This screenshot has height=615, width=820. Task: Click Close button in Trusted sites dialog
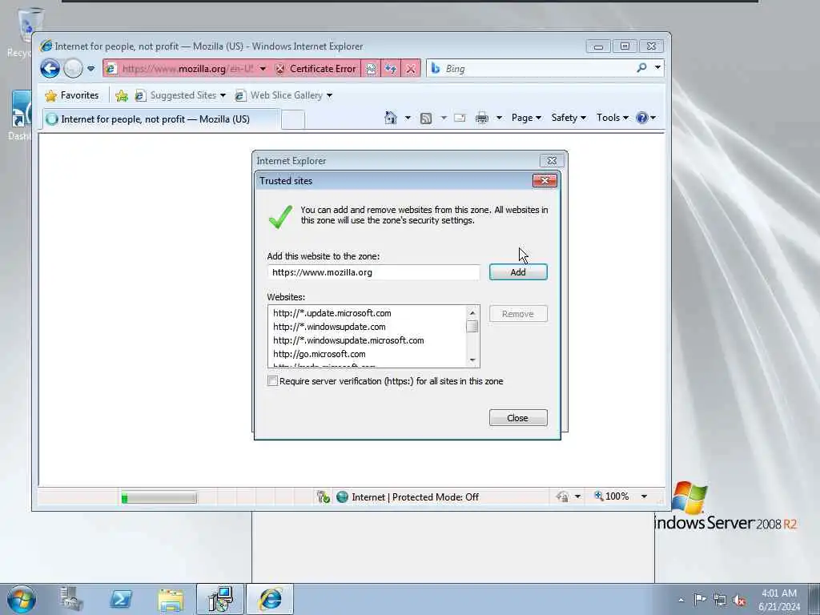click(518, 418)
